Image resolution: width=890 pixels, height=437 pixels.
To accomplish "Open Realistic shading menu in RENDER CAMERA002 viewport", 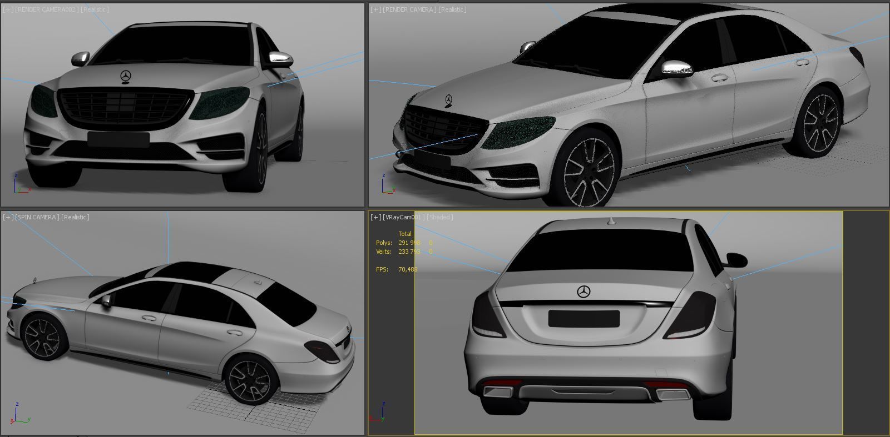I will tap(95, 9).
